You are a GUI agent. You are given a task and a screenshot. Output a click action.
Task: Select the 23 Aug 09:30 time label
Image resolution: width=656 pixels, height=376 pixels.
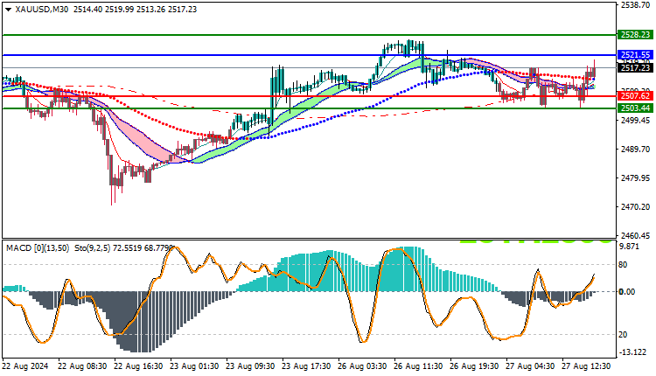coord(250,366)
